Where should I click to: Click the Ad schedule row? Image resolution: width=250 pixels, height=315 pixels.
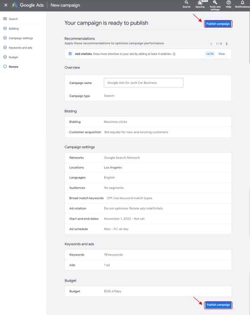click(x=148, y=229)
